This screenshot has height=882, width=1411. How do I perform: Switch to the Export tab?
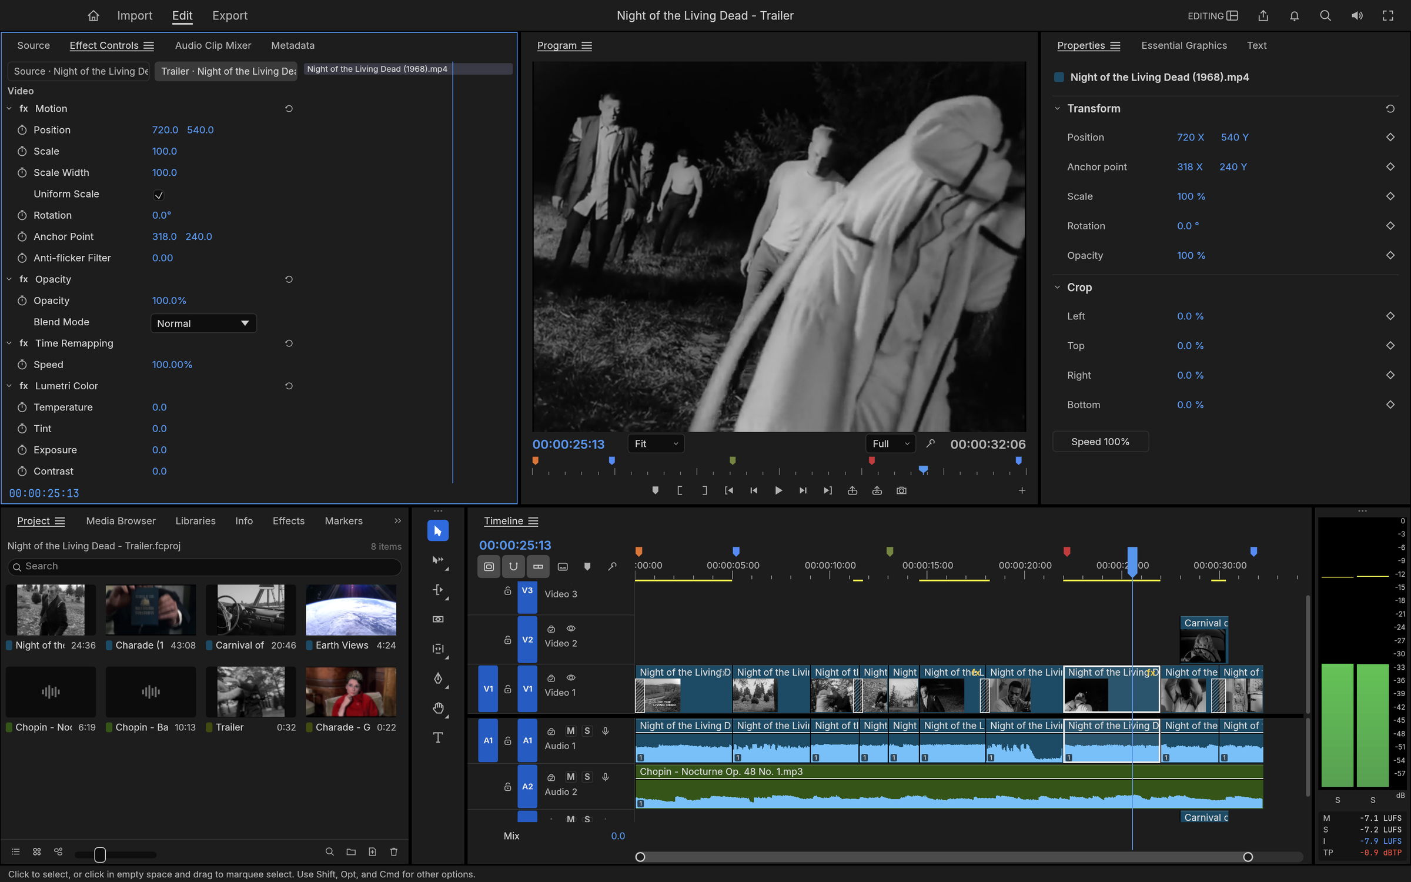(x=229, y=16)
